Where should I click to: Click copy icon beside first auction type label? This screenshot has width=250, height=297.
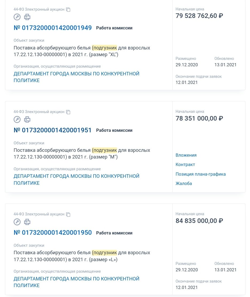[68, 10]
